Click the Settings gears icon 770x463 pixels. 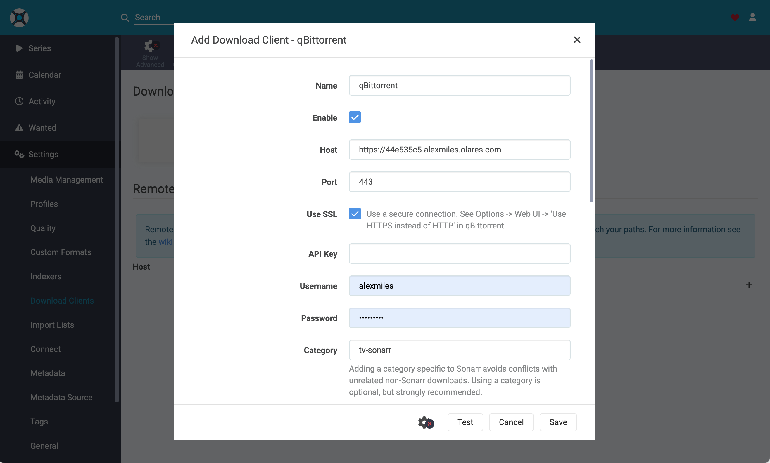click(19, 154)
